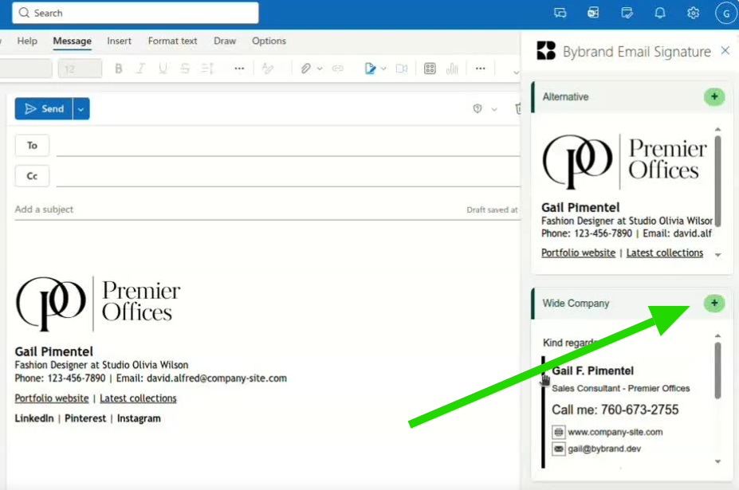The image size is (739, 490).
Task: Open the Format text tab
Action: tap(172, 41)
